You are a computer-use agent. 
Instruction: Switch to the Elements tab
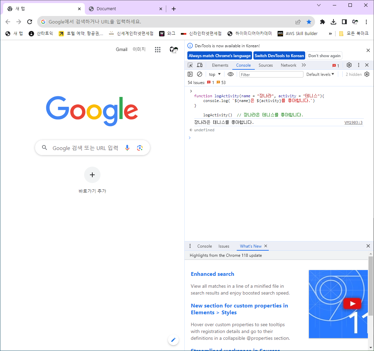(x=220, y=65)
